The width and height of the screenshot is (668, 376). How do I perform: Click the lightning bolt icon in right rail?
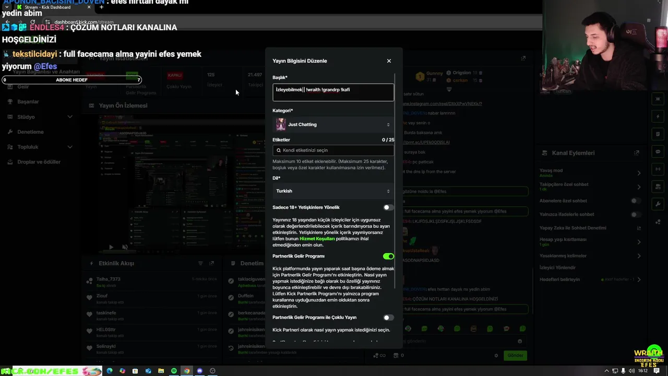point(658,116)
